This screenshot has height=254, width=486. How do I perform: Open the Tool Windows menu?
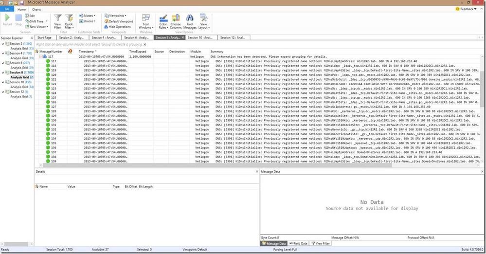145,22
